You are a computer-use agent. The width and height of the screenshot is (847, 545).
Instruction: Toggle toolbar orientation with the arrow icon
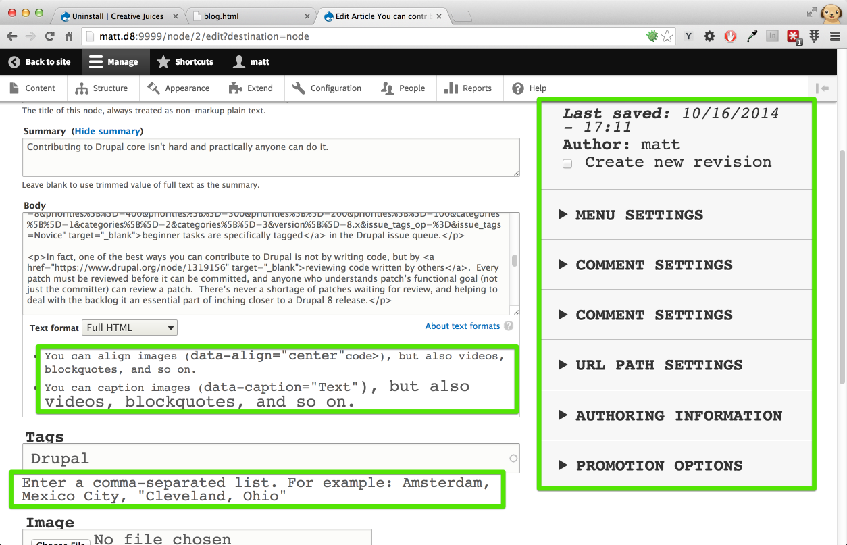(x=822, y=88)
